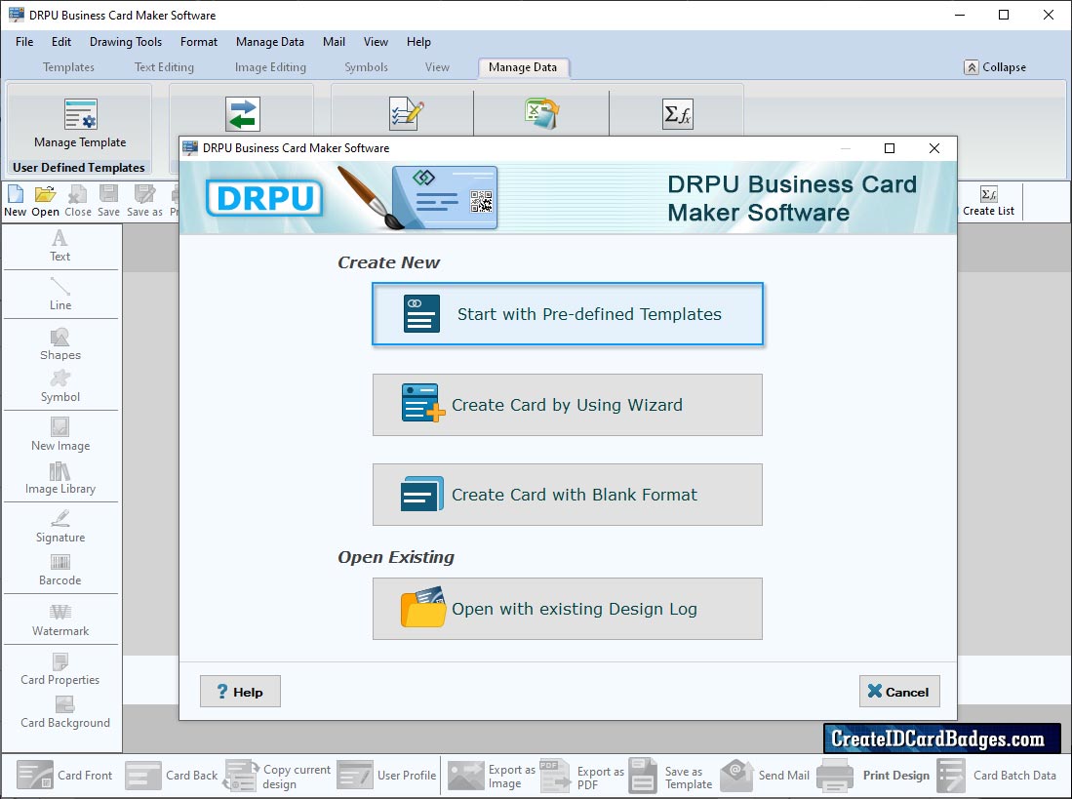Viewport: 1072px width, 799px height.
Task: Select the Line tool in the sidebar
Action: [x=60, y=295]
